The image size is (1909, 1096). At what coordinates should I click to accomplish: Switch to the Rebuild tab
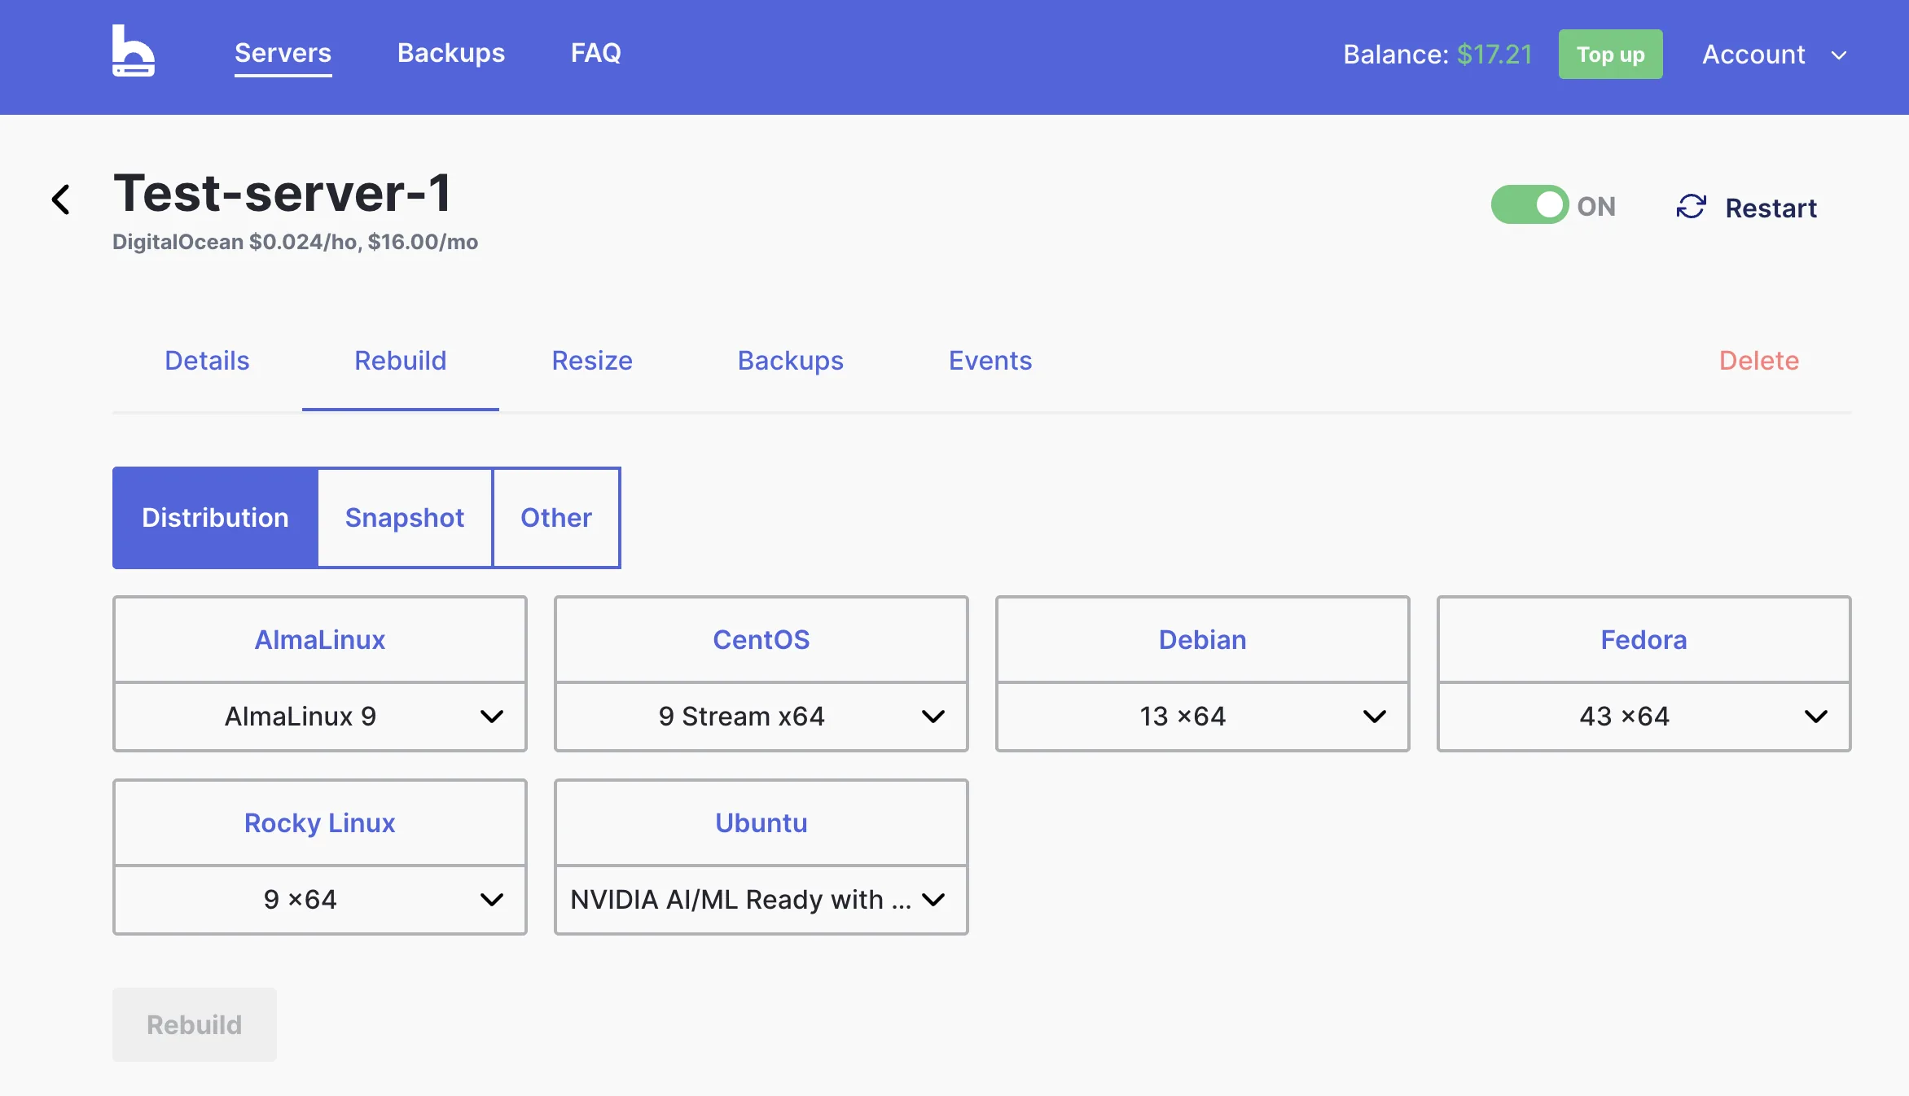click(401, 361)
